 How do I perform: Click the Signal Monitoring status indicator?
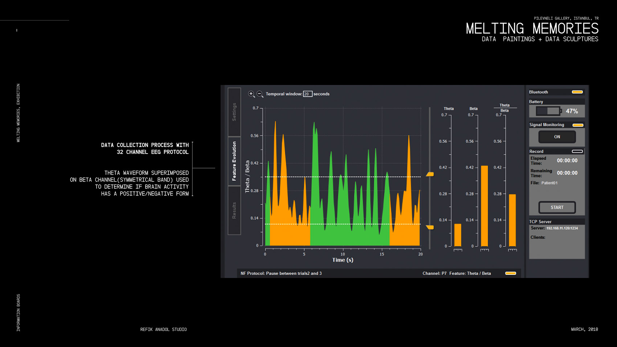click(577, 125)
